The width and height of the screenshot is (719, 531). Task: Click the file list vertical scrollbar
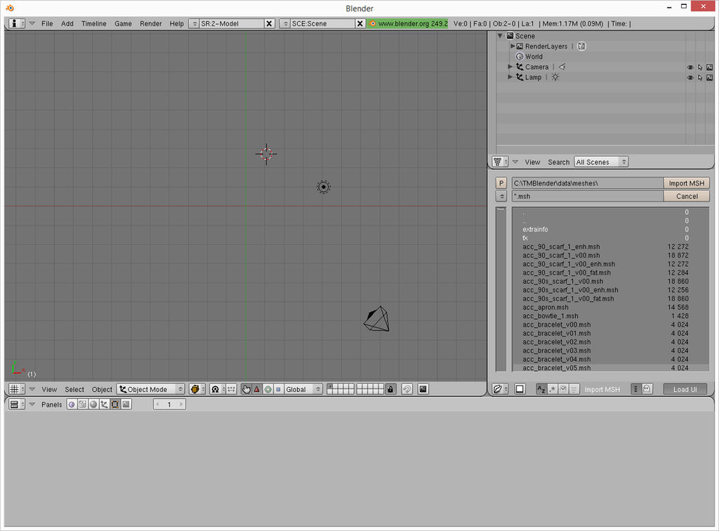[x=501, y=289]
